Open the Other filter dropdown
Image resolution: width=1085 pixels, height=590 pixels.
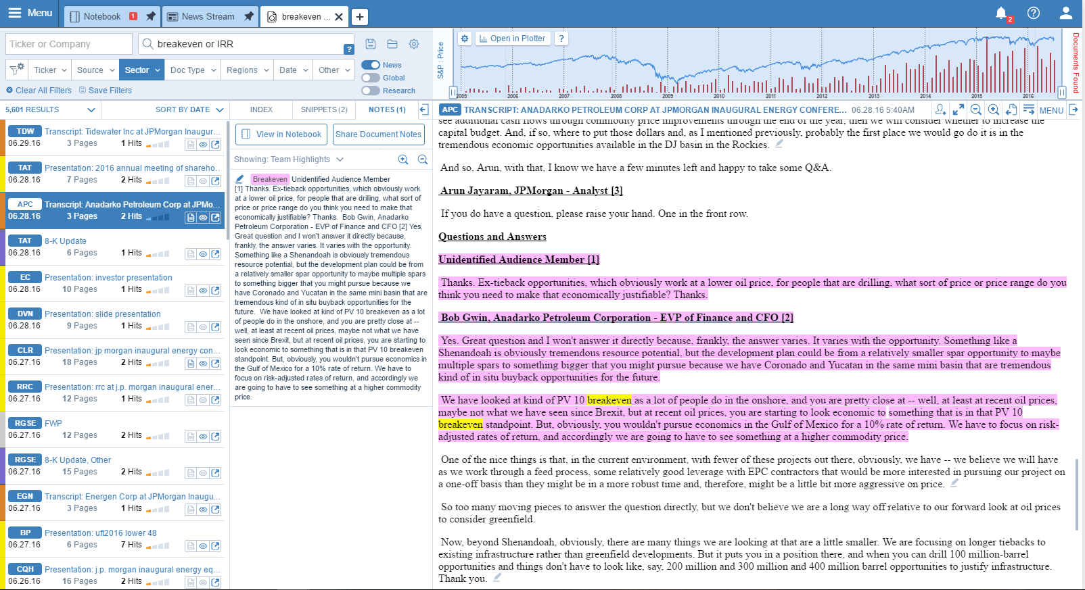click(x=334, y=70)
